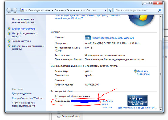Open Центр обновления Windows link
Screen dimensions: 168x120
pos(27,98)
